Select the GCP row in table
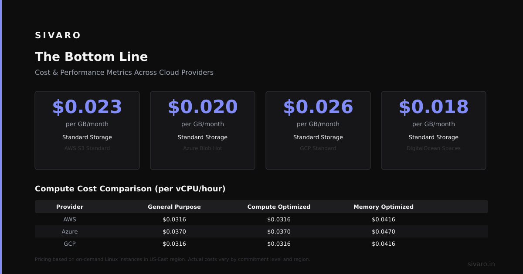523x274 pixels. coord(261,244)
